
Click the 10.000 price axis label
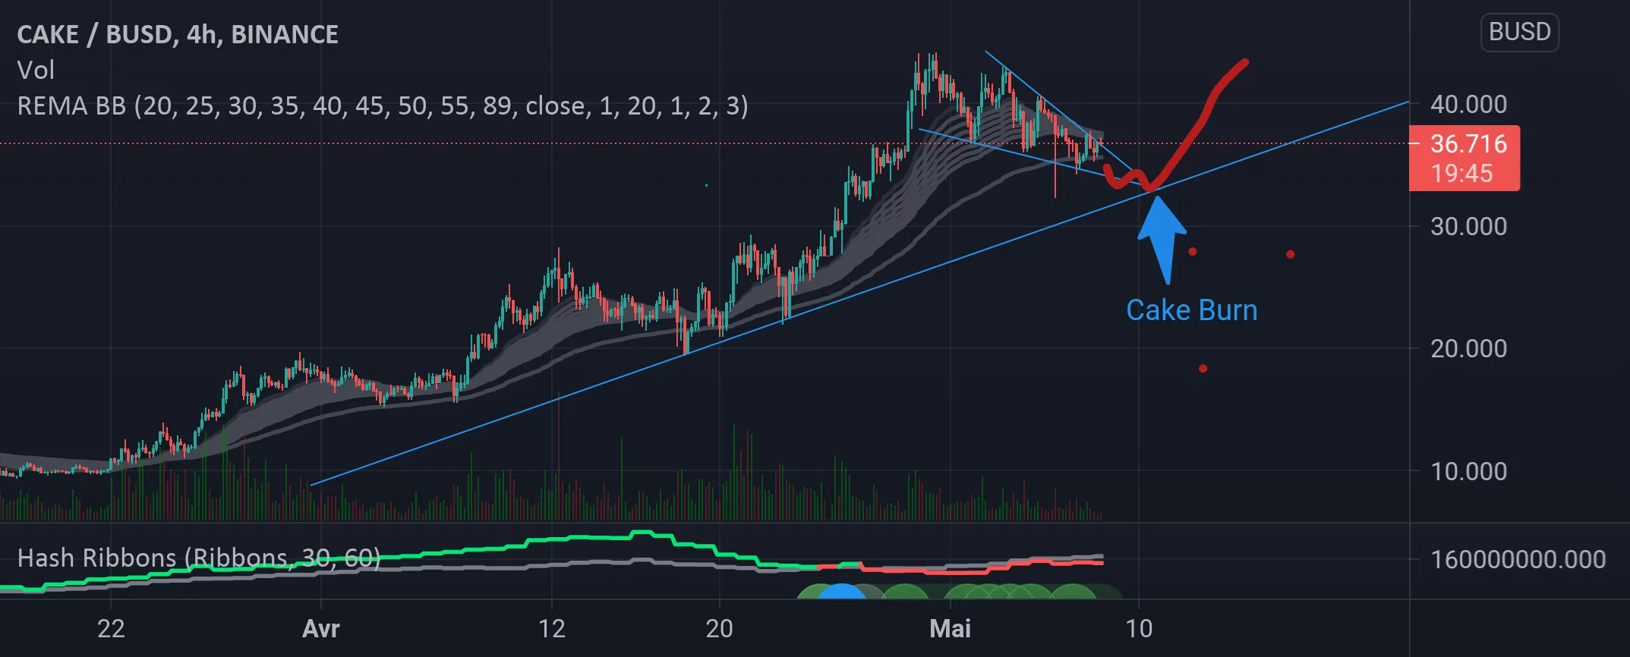1468,471
